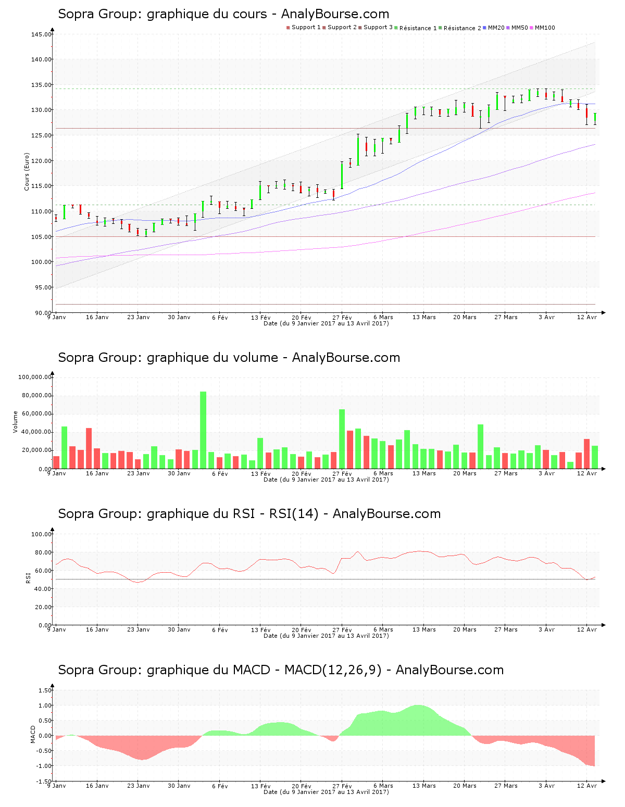Click the 145.00 price axis value
The height and width of the screenshot is (807, 625).
coord(41,34)
